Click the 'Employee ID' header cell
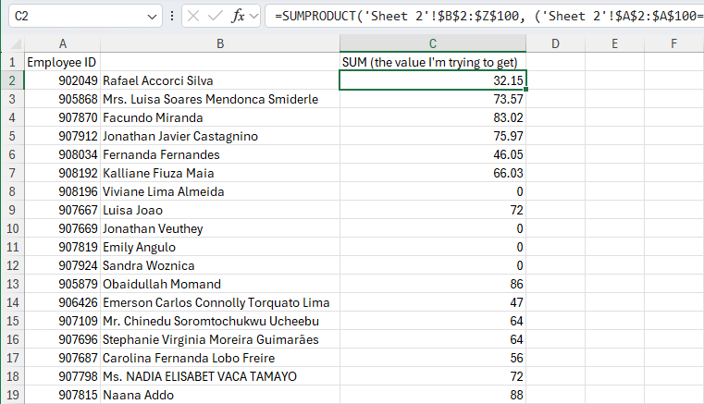The image size is (704, 404). [x=62, y=62]
